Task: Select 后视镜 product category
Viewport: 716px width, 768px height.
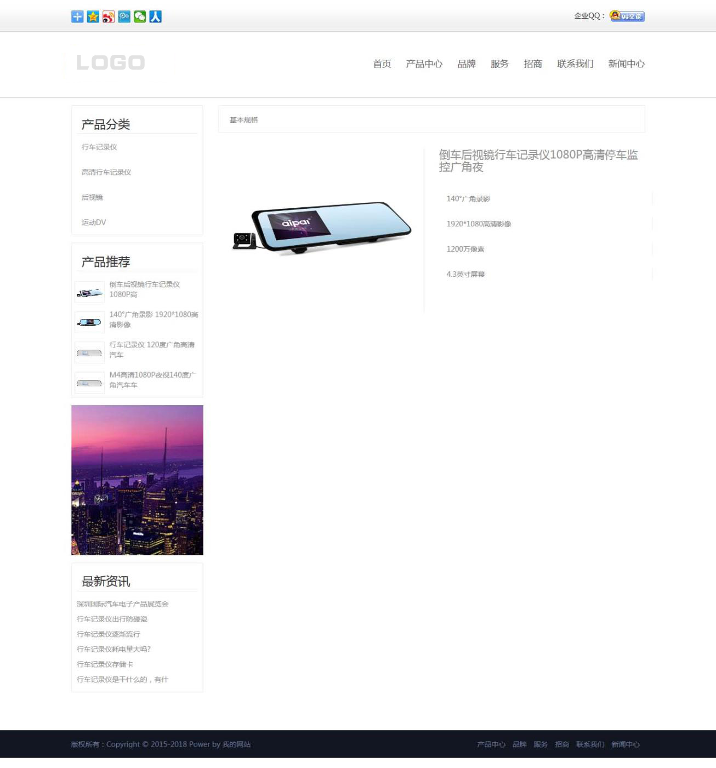Action: click(92, 197)
